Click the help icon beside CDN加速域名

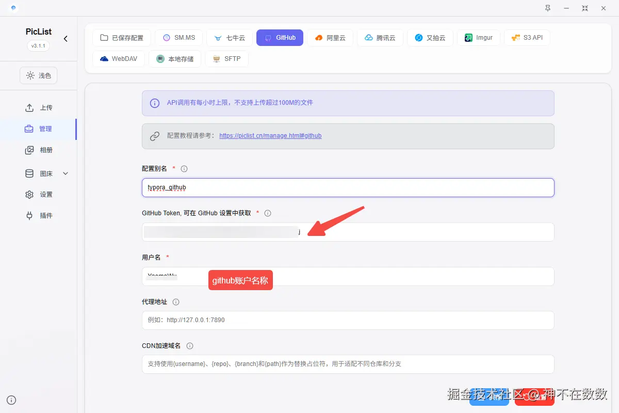190,346
